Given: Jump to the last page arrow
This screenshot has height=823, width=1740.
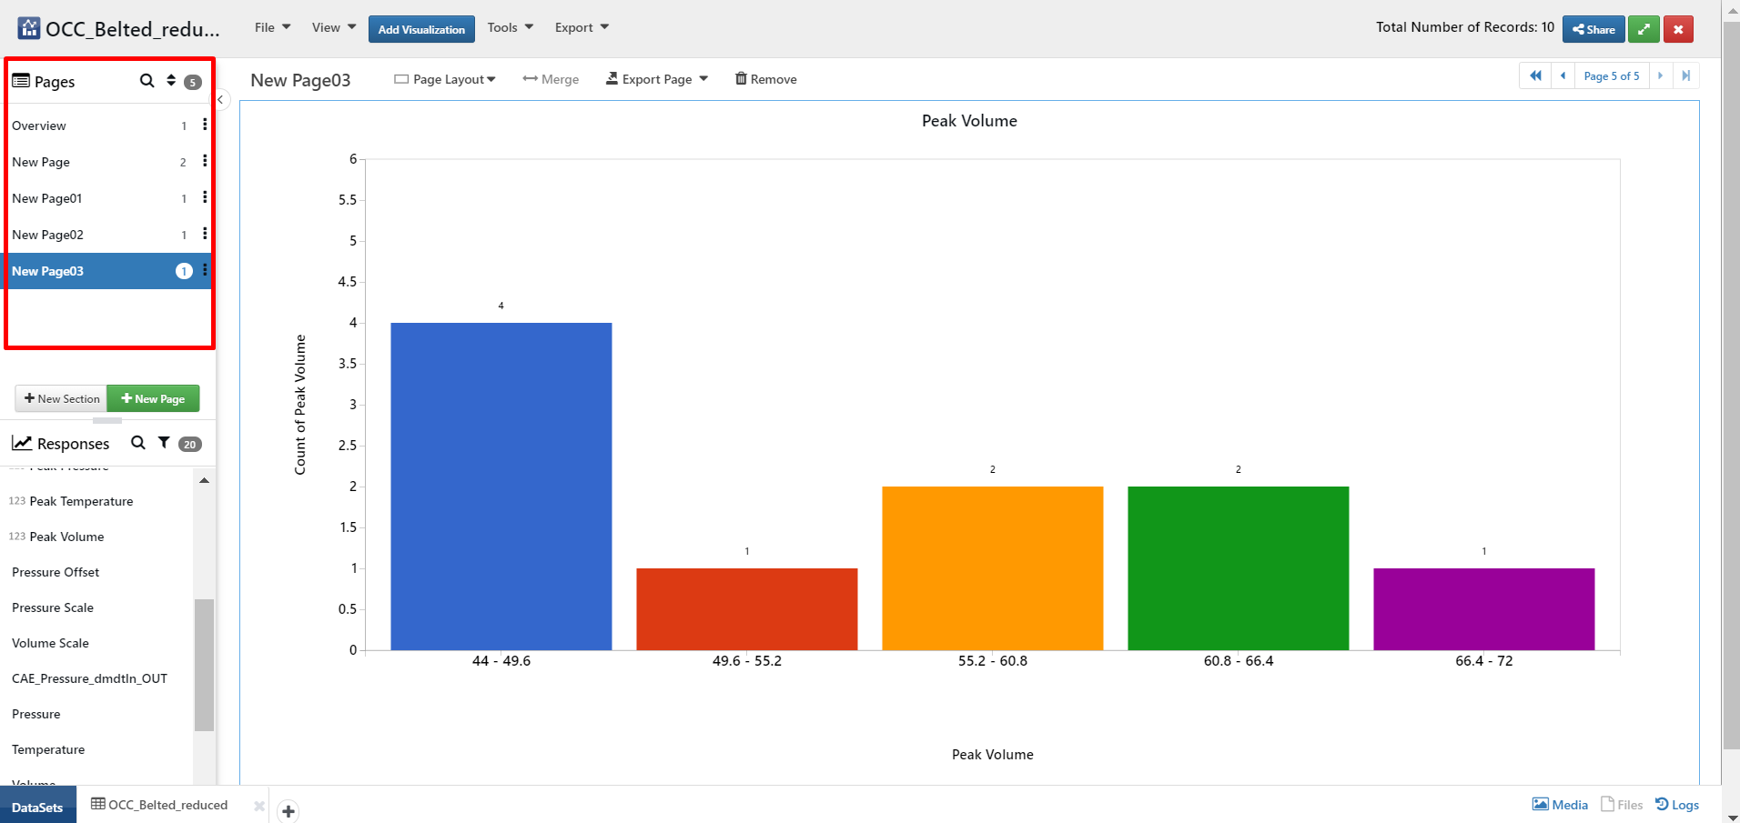Looking at the screenshot, I should tap(1685, 76).
